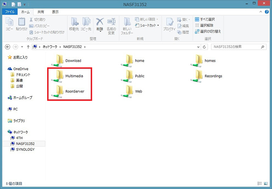Viewport: 272px width, 189px height.
Task: Open 画像 folder under OneDrive
Action: 17,80
